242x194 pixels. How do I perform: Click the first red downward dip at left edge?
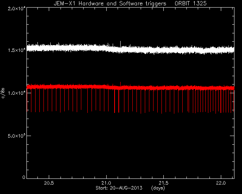click(27, 100)
